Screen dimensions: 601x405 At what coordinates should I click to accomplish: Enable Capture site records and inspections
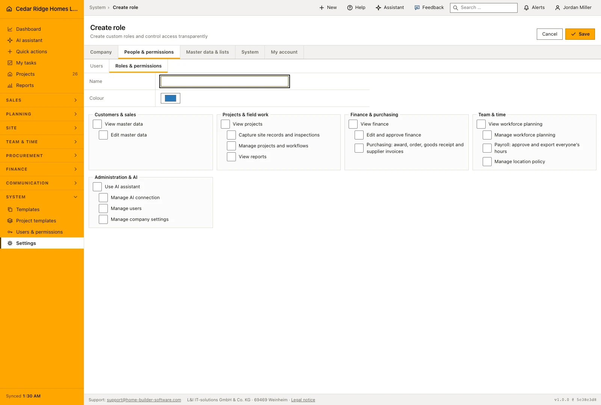click(x=231, y=135)
